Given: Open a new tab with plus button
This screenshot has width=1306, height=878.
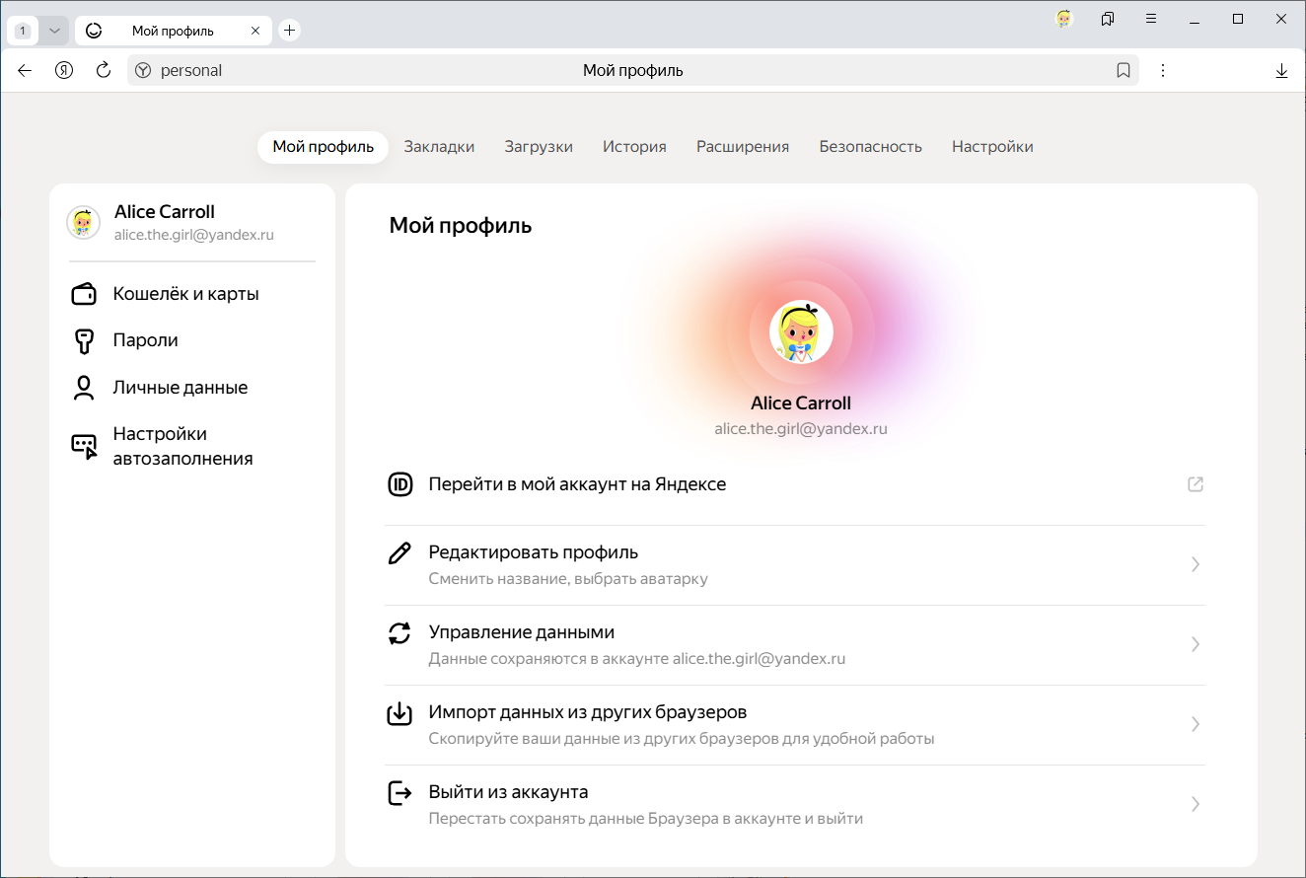Looking at the screenshot, I should tap(289, 31).
